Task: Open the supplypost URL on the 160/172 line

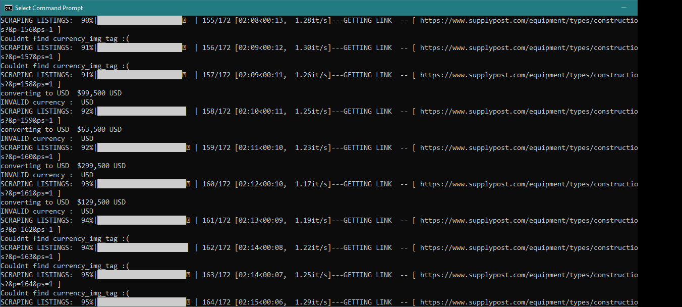Action: (528, 184)
